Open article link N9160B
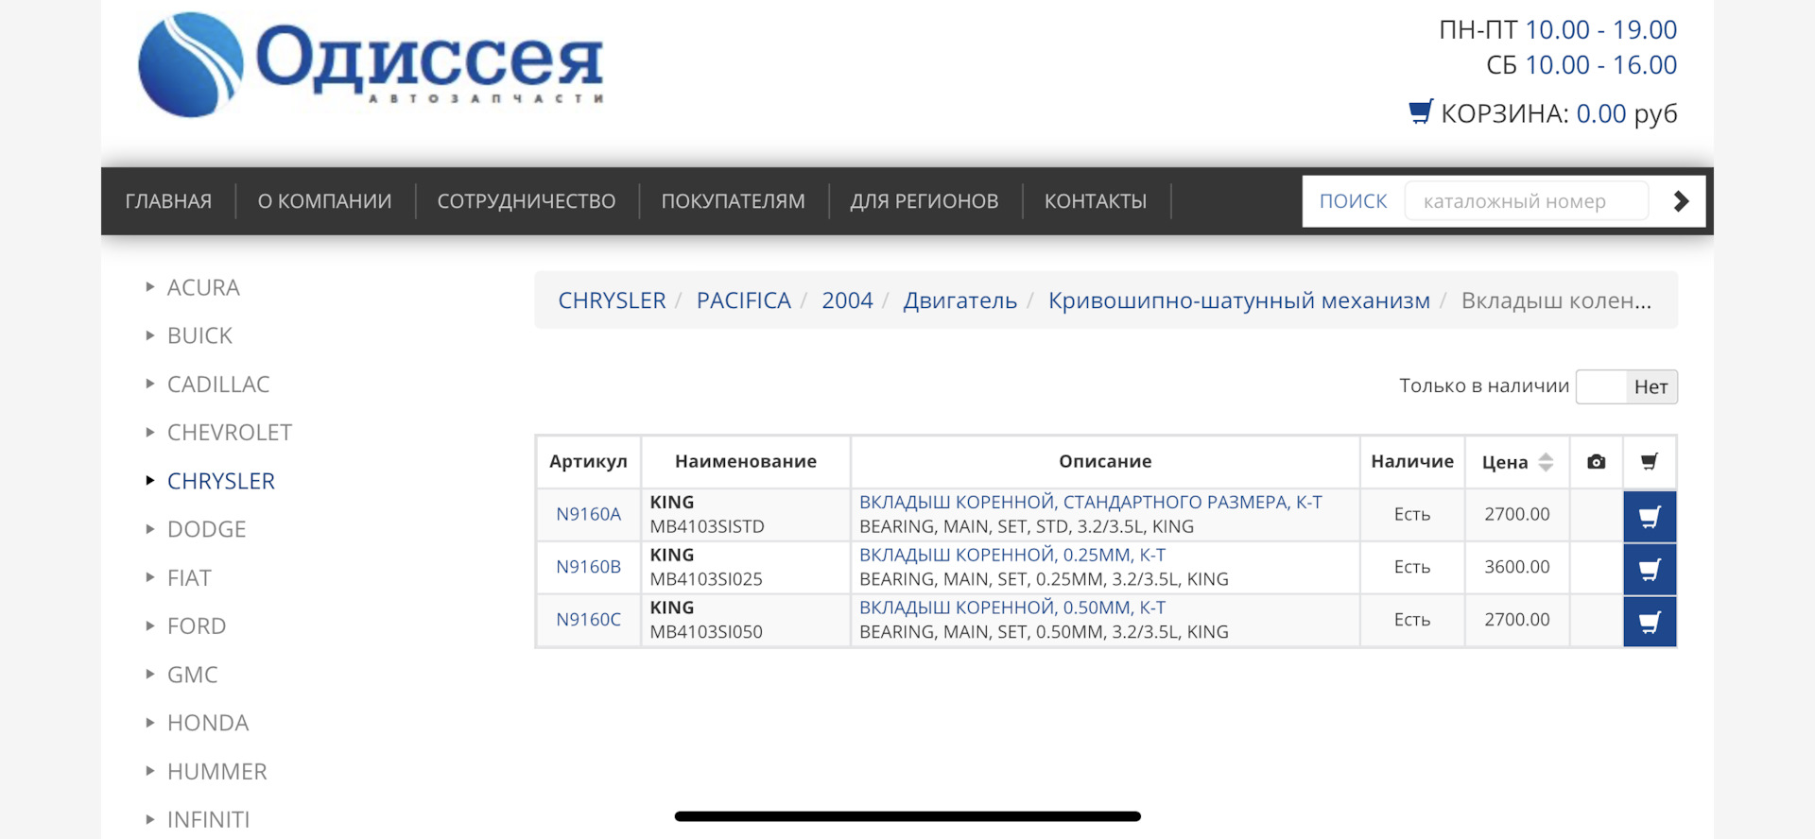Image resolution: width=1815 pixels, height=839 pixels. [588, 568]
